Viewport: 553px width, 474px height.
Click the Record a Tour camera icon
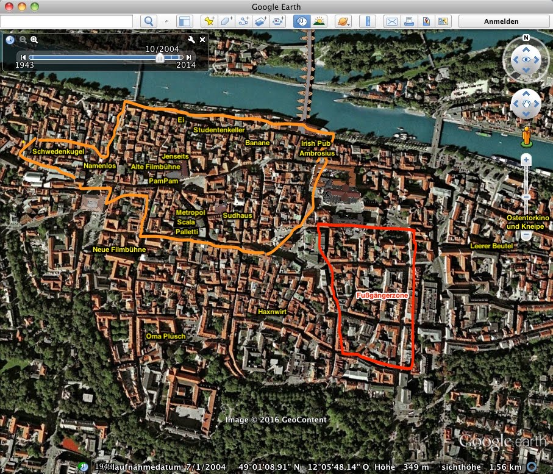277,21
